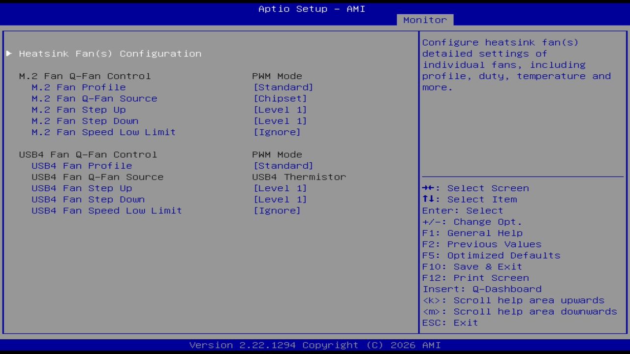The image size is (630, 354).
Task: Switch to the Monitor tab
Action: click(424, 20)
